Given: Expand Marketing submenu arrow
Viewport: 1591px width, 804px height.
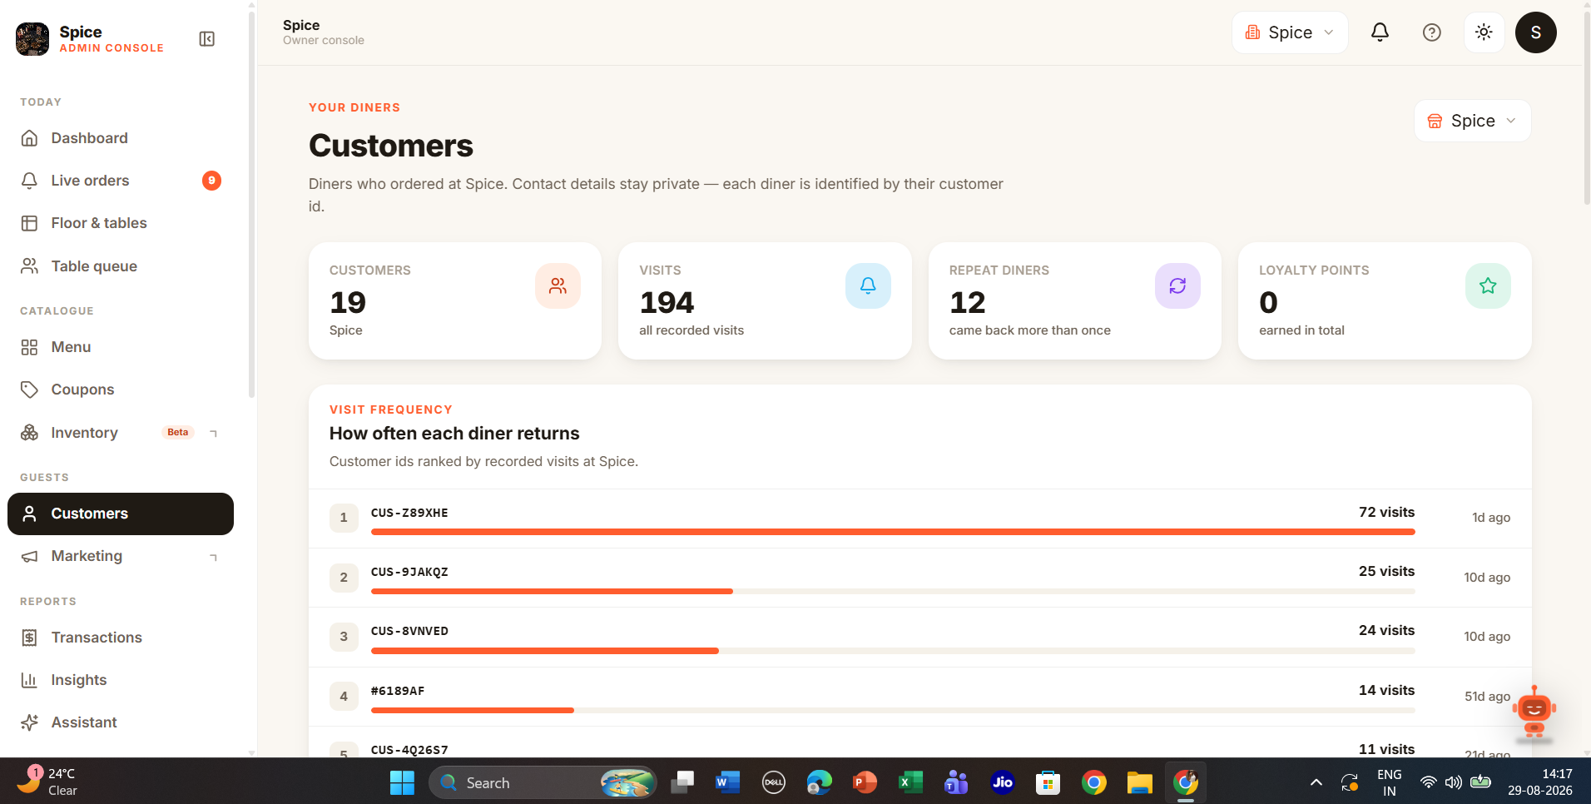Looking at the screenshot, I should (x=214, y=557).
